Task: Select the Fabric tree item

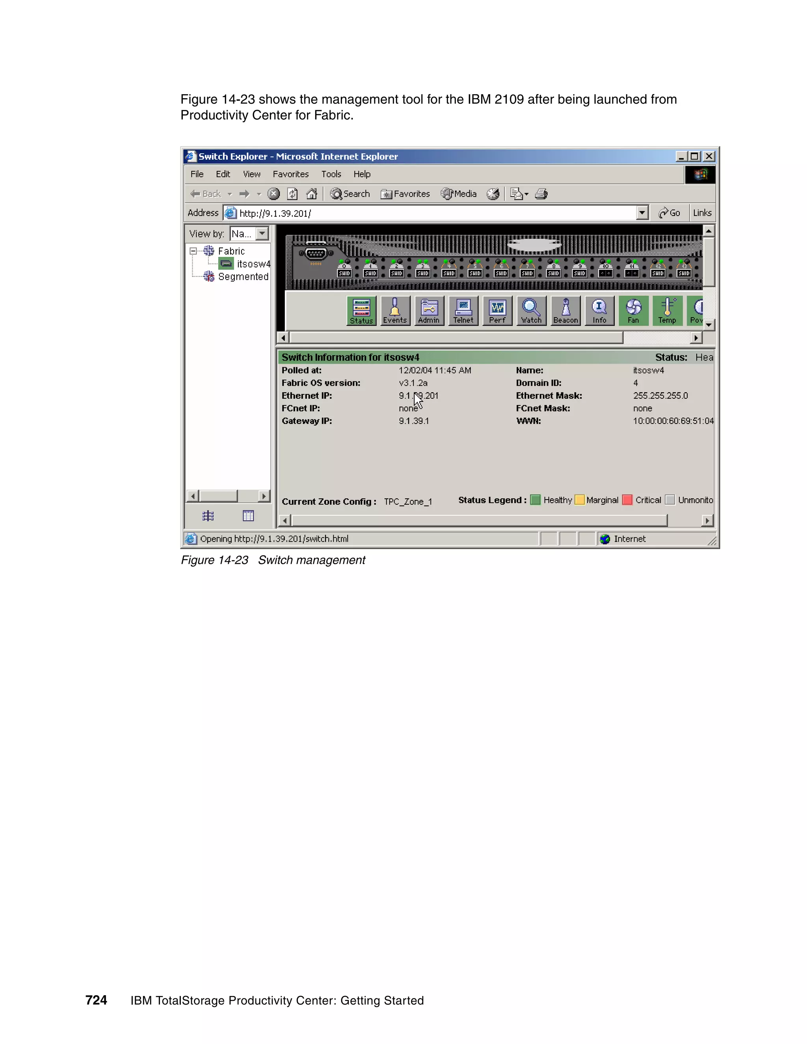Action: click(231, 251)
